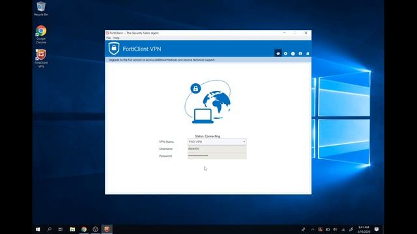417x234 pixels.
Task: Select the PSD-VPN combo box
Action: pyautogui.click(x=217, y=142)
